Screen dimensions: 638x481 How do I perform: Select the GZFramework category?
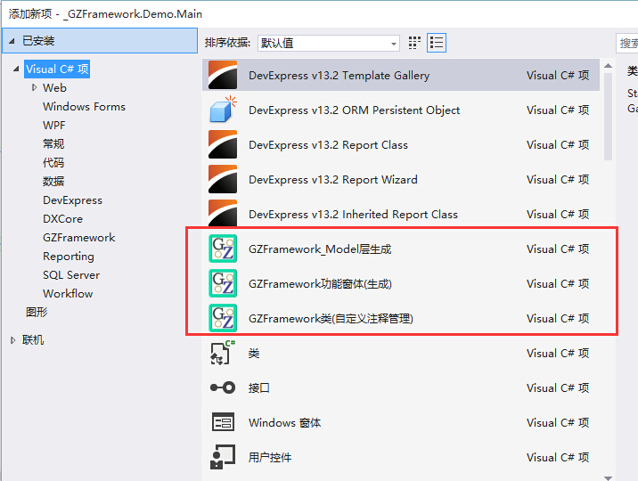[79, 238]
